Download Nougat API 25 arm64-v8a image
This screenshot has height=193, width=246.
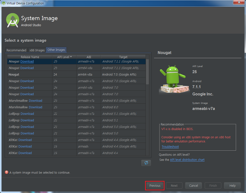[27, 68]
